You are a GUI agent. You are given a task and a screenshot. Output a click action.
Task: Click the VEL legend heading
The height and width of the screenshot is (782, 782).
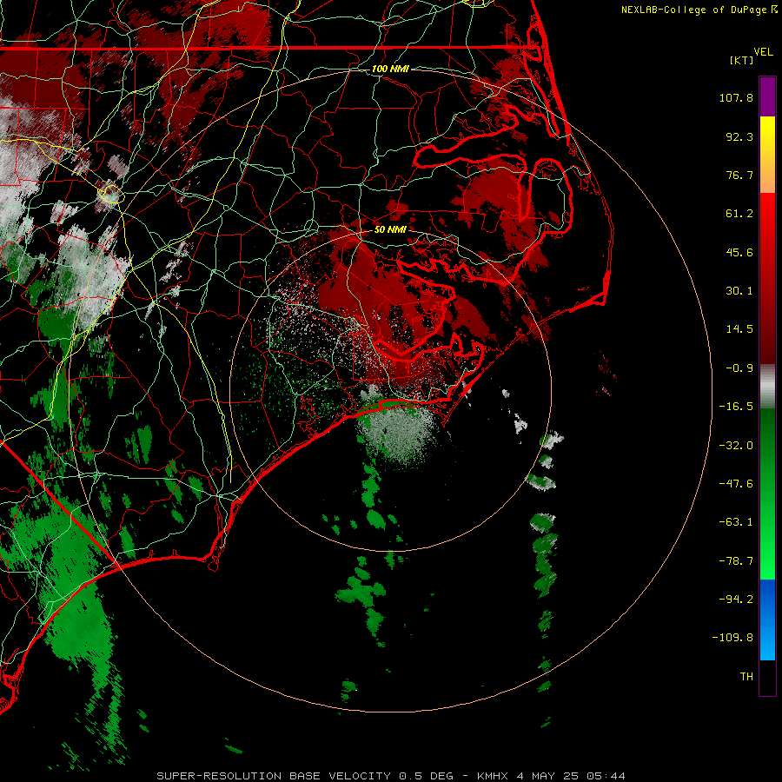tap(763, 52)
